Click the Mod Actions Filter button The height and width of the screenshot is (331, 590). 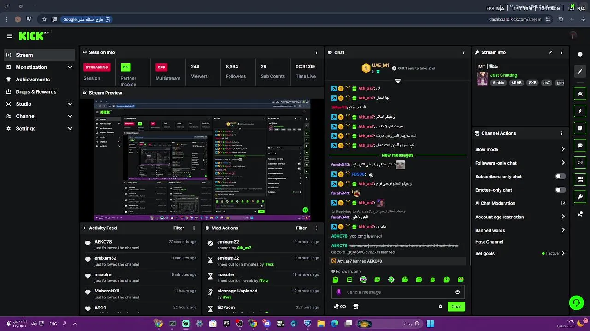[x=301, y=228]
